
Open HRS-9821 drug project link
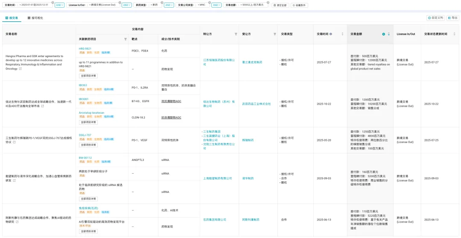pos(85,49)
